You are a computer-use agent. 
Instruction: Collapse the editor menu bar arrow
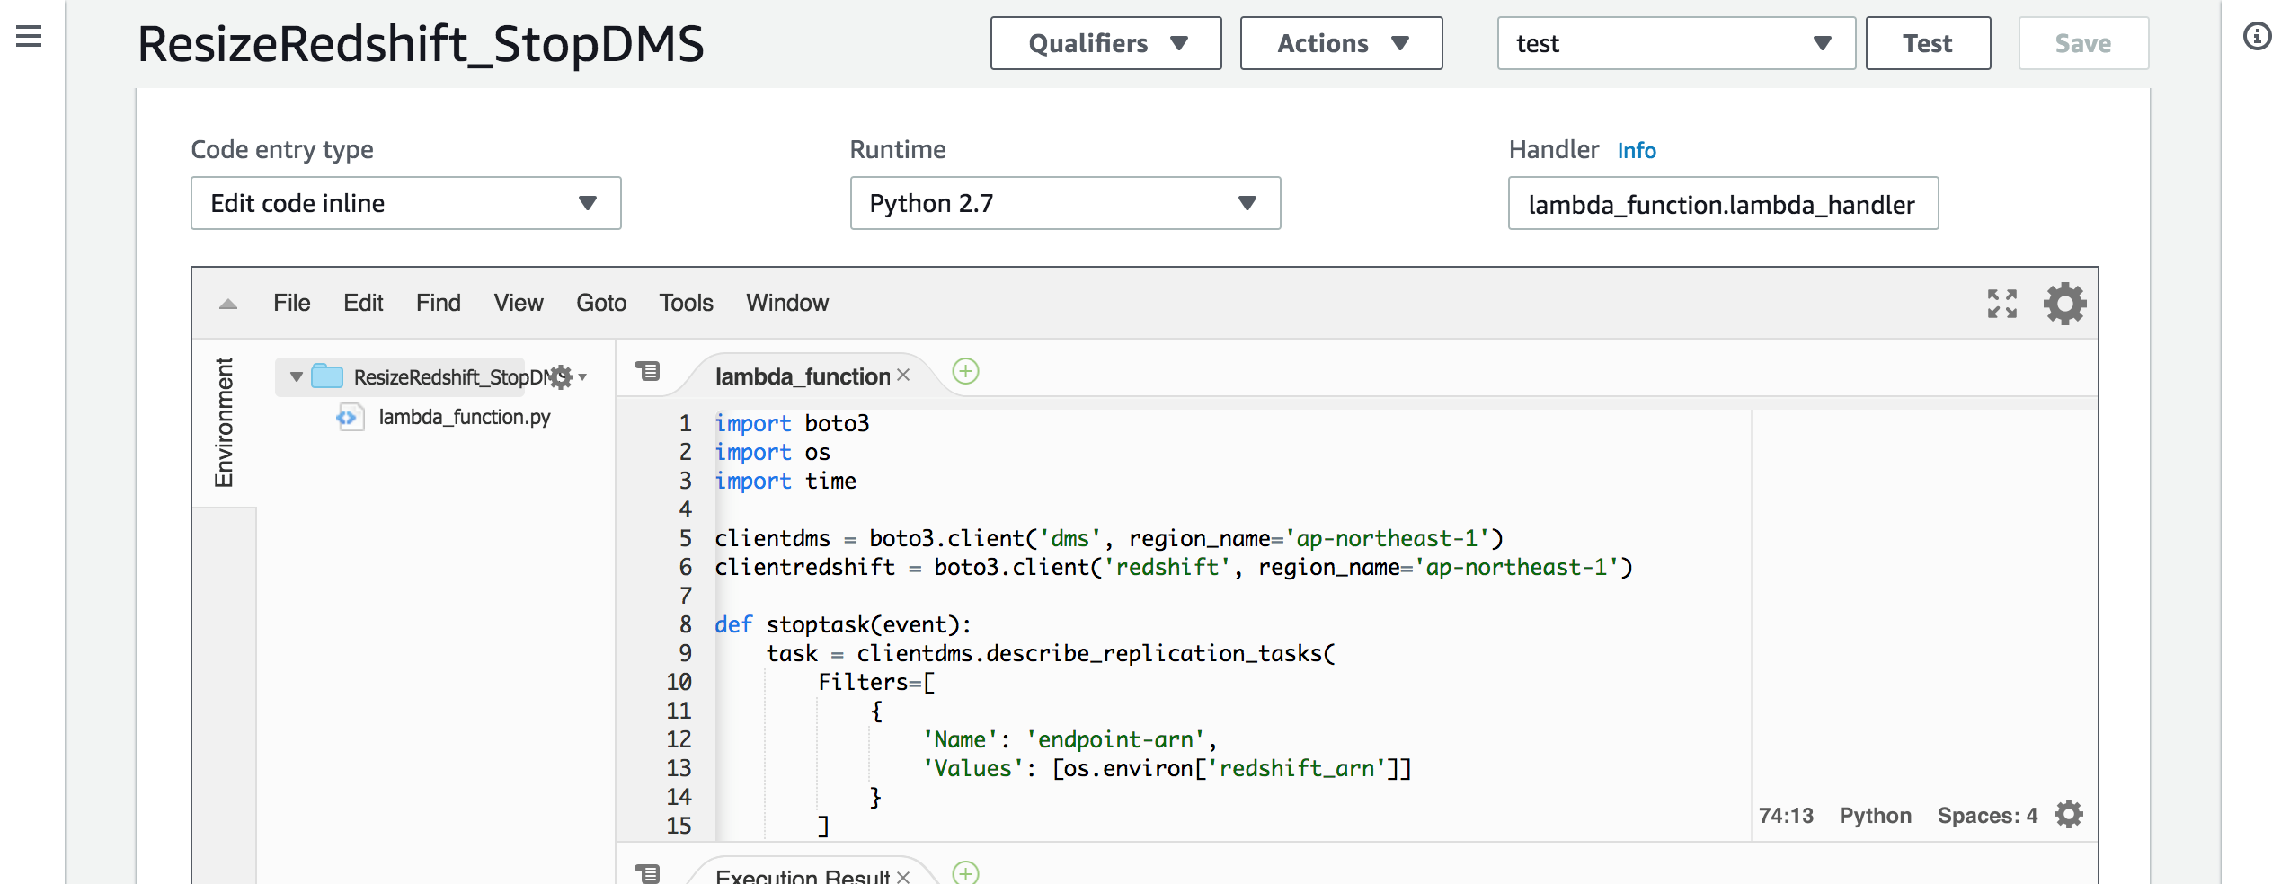[x=228, y=304]
